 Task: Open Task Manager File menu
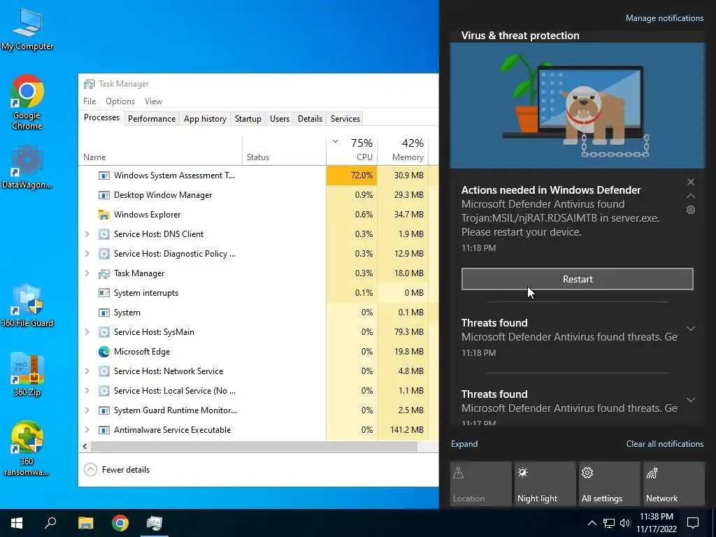click(x=89, y=101)
